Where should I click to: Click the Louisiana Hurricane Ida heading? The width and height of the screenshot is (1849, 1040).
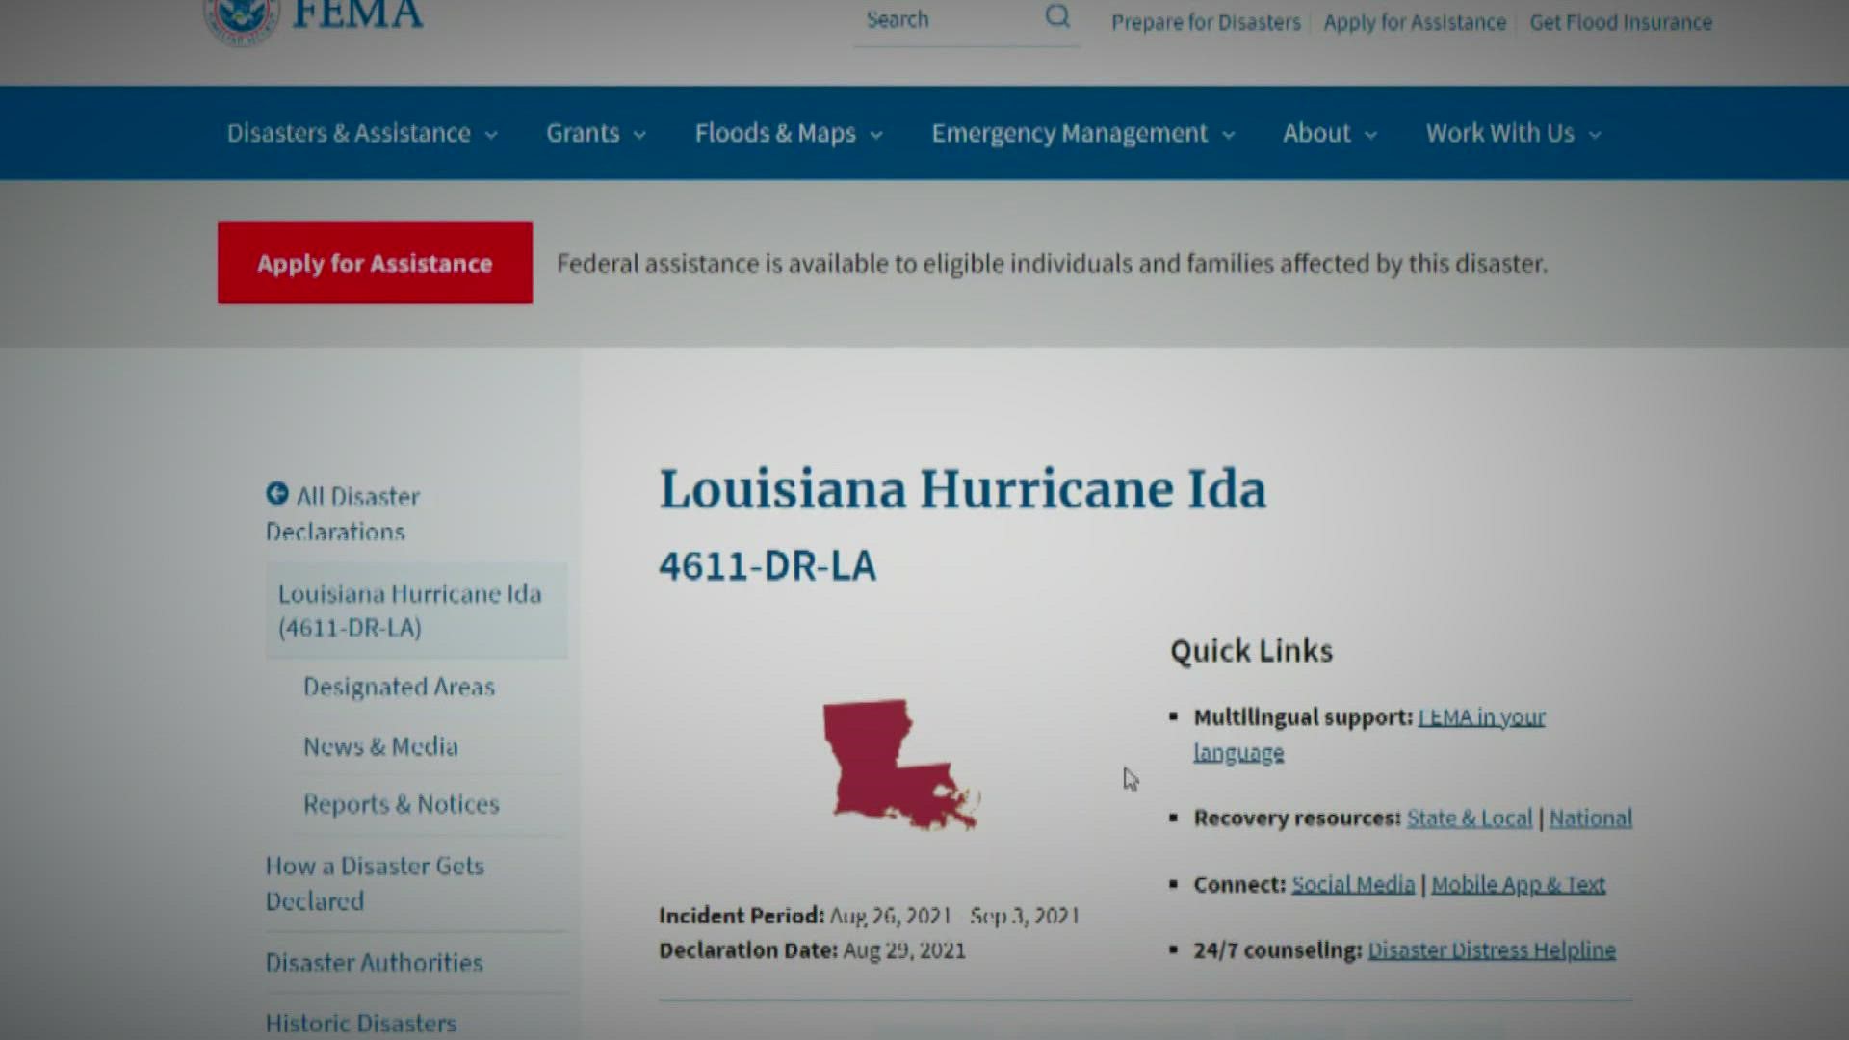point(962,488)
